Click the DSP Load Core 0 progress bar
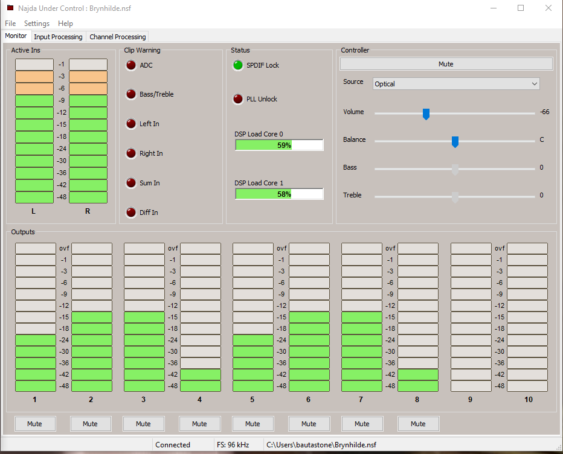563x454 pixels. (279, 145)
